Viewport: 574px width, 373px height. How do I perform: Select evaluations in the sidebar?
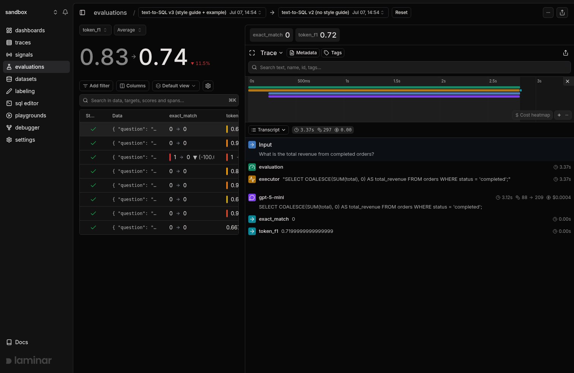[36, 67]
